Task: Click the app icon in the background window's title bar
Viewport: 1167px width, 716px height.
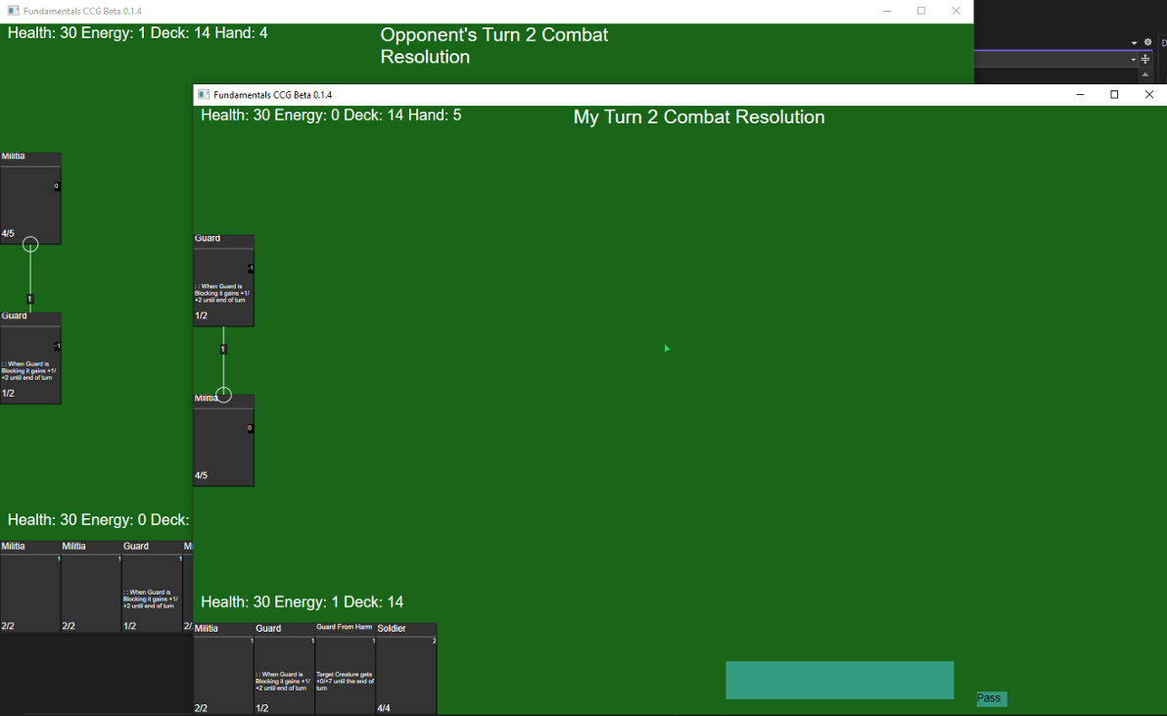Action: pyautogui.click(x=13, y=11)
